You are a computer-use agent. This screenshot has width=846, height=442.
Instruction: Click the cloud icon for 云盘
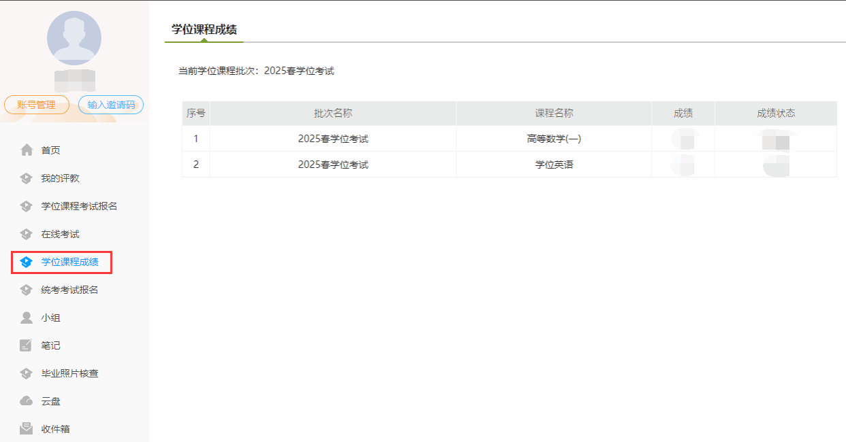click(27, 401)
